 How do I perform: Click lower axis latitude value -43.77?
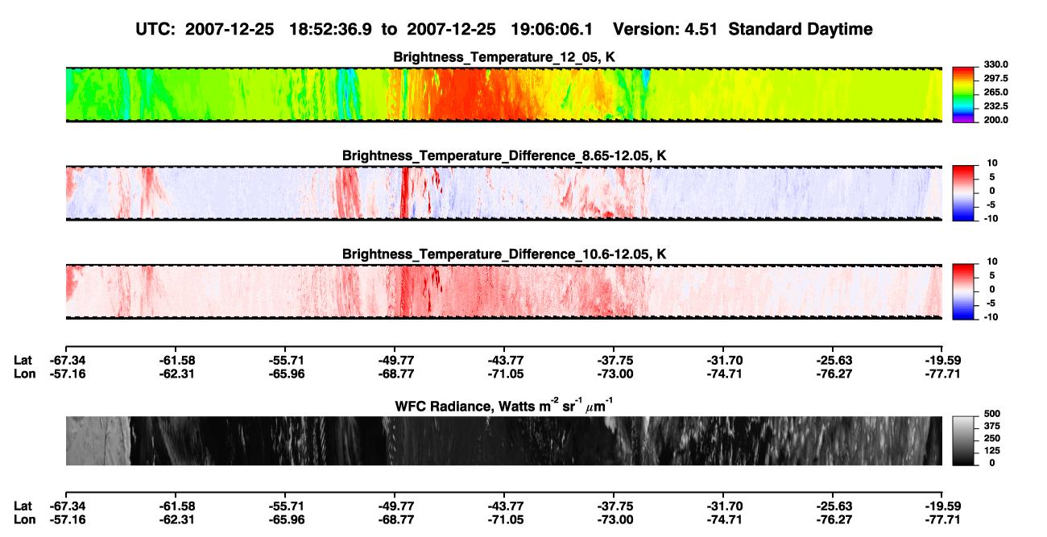click(x=504, y=506)
